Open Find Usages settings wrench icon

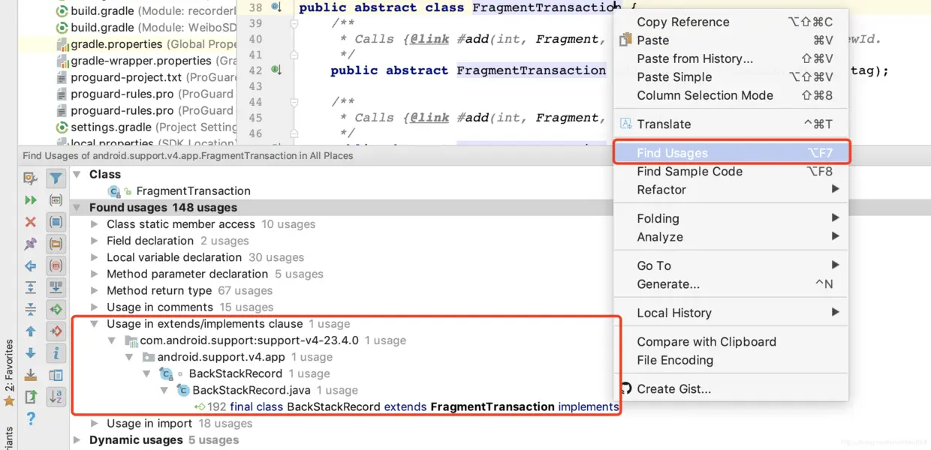(x=31, y=178)
